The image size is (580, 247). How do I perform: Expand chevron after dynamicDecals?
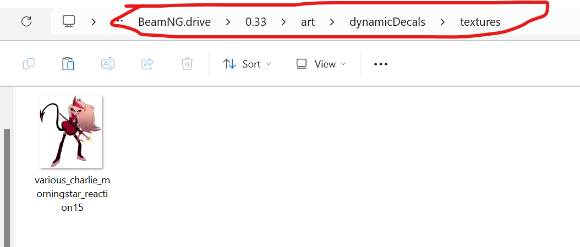pos(443,22)
